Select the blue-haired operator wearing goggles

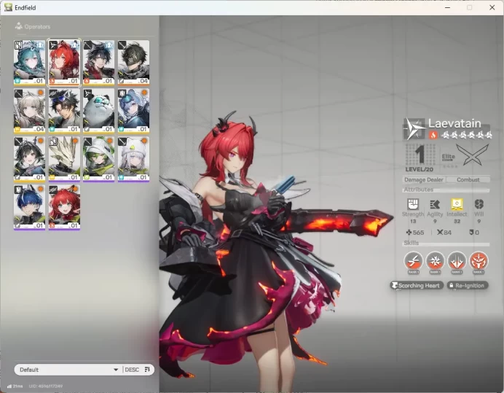click(133, 111)
